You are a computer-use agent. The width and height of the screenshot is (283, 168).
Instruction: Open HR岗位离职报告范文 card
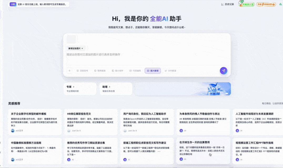(x=91, y=122)
